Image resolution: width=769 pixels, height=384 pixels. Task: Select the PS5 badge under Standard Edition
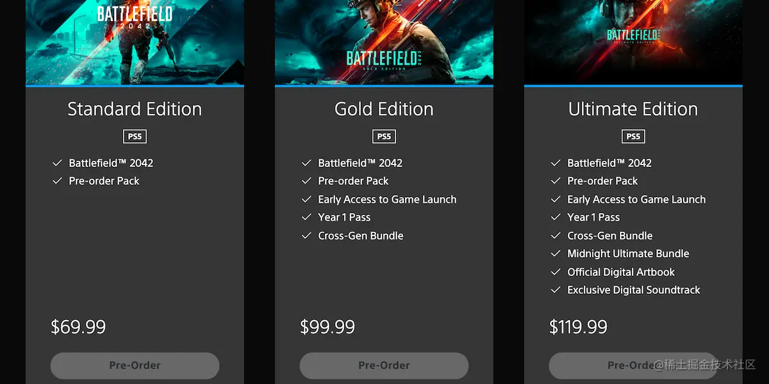click(135, 136)
